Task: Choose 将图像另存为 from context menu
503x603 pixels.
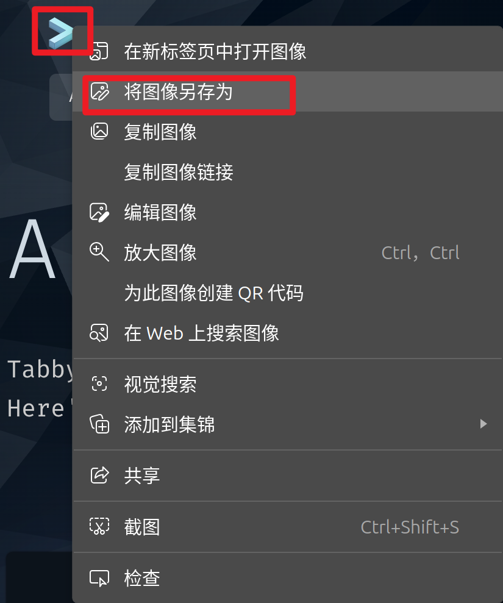Action: 288,91
